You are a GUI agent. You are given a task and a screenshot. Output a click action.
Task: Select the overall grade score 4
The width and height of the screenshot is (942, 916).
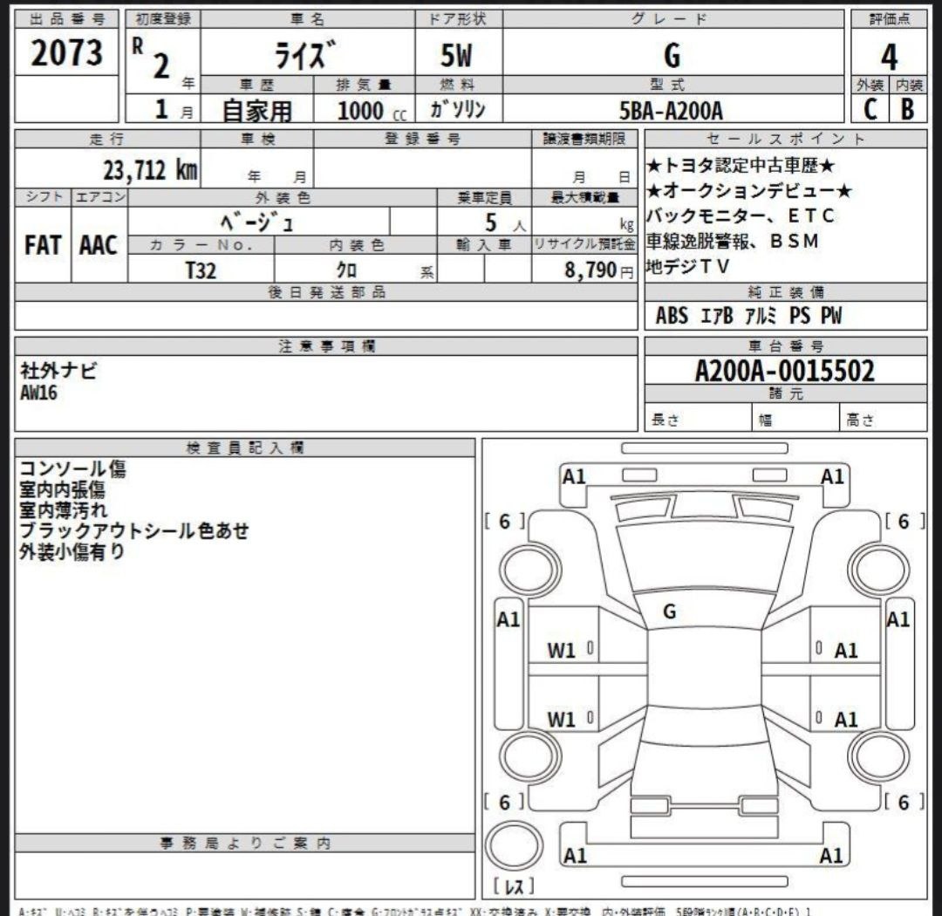(889, 57)
